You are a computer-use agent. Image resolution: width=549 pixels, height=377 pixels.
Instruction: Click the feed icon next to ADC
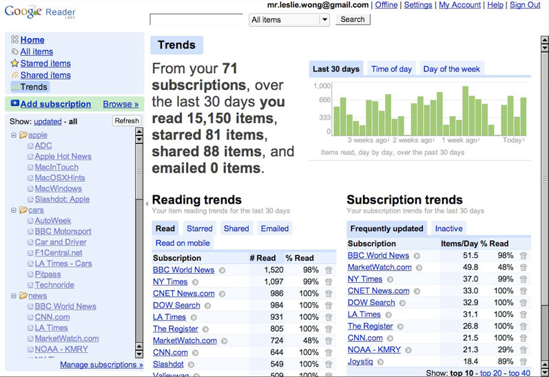(x=30, y=146)
